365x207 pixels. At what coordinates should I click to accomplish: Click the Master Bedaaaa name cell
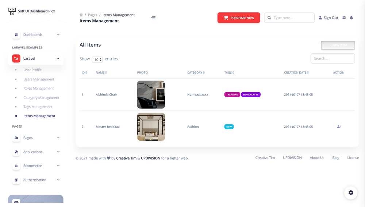(108, 127)
